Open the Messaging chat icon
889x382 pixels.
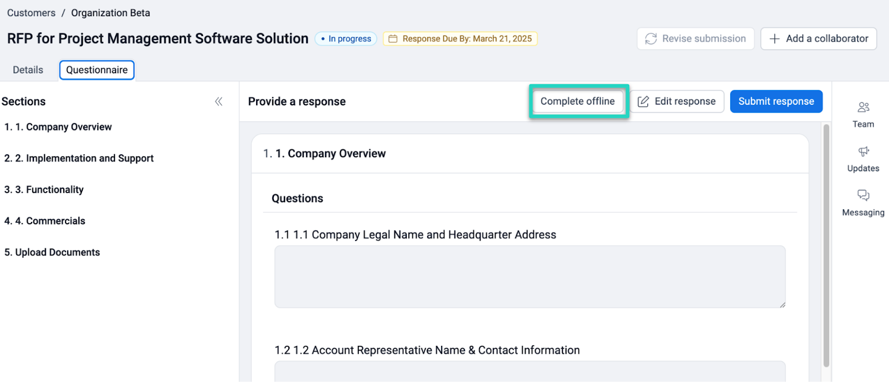863,195
